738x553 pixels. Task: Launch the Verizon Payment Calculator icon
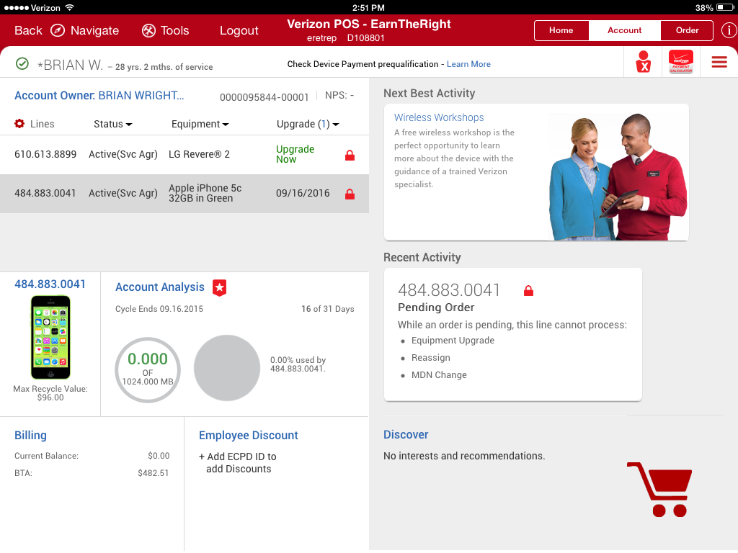(x=681, y=62)
